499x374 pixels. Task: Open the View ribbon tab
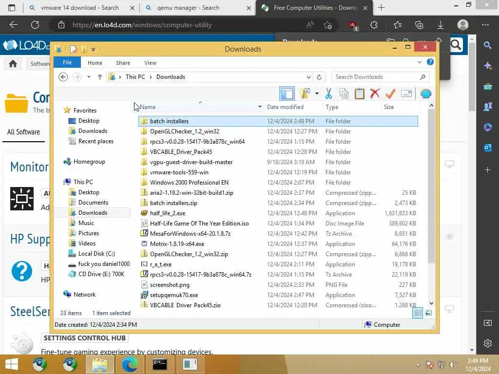(x=150, y=63)
